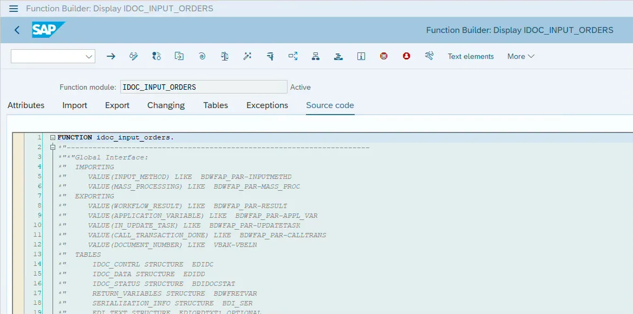Click the Other Object toolbar icon
The width and height of the screenshot is (633, 314).
(x=156, y=56)
